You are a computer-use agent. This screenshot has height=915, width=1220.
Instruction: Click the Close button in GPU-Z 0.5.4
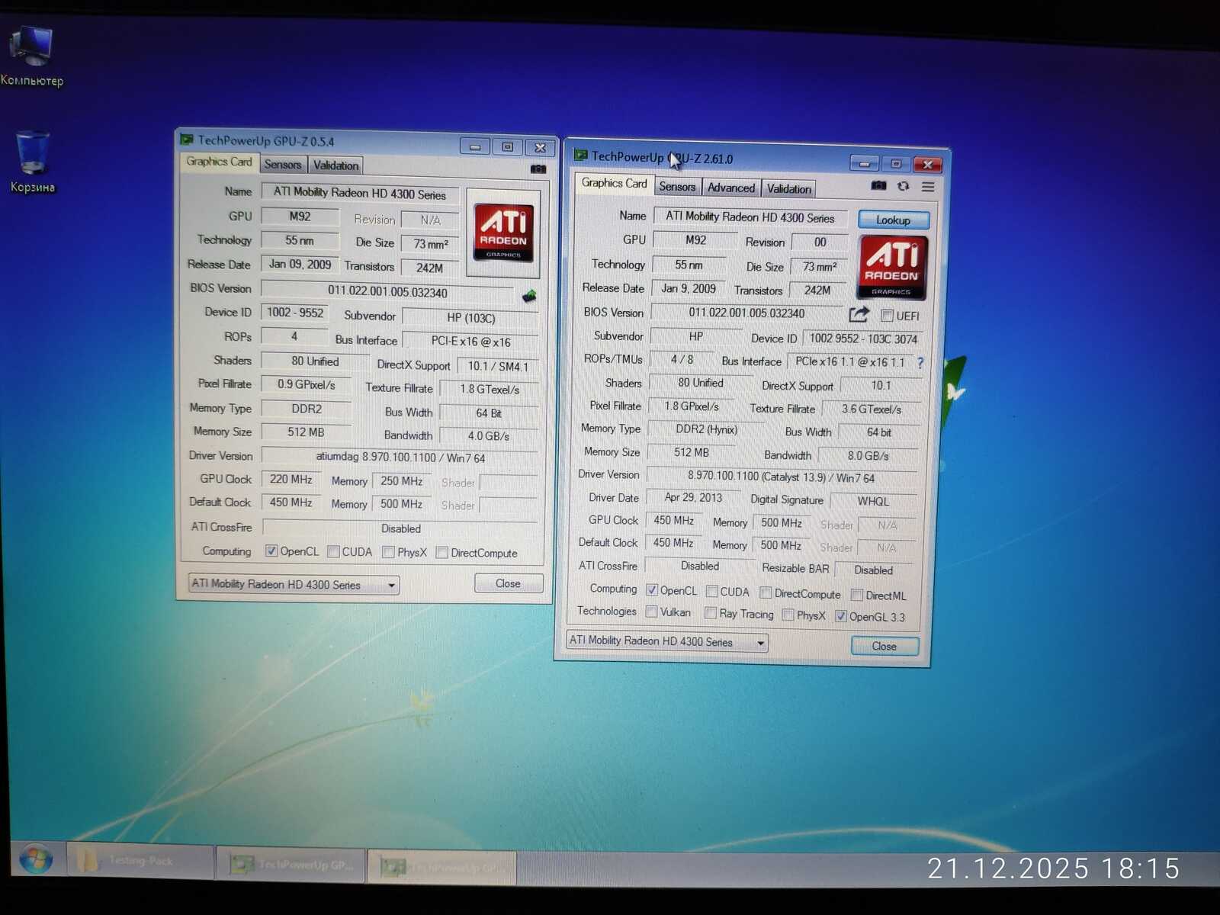[508, 583]
